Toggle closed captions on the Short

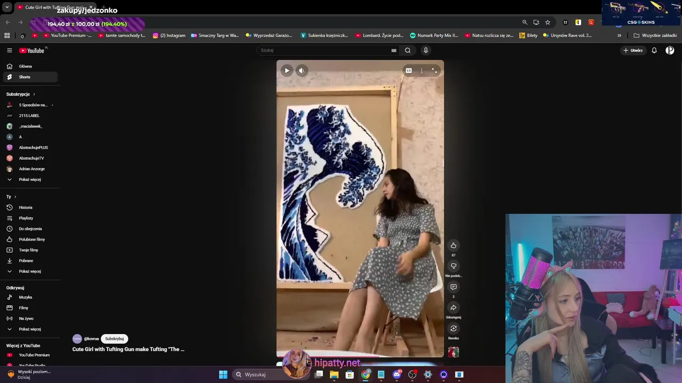[x=409, y=70]
